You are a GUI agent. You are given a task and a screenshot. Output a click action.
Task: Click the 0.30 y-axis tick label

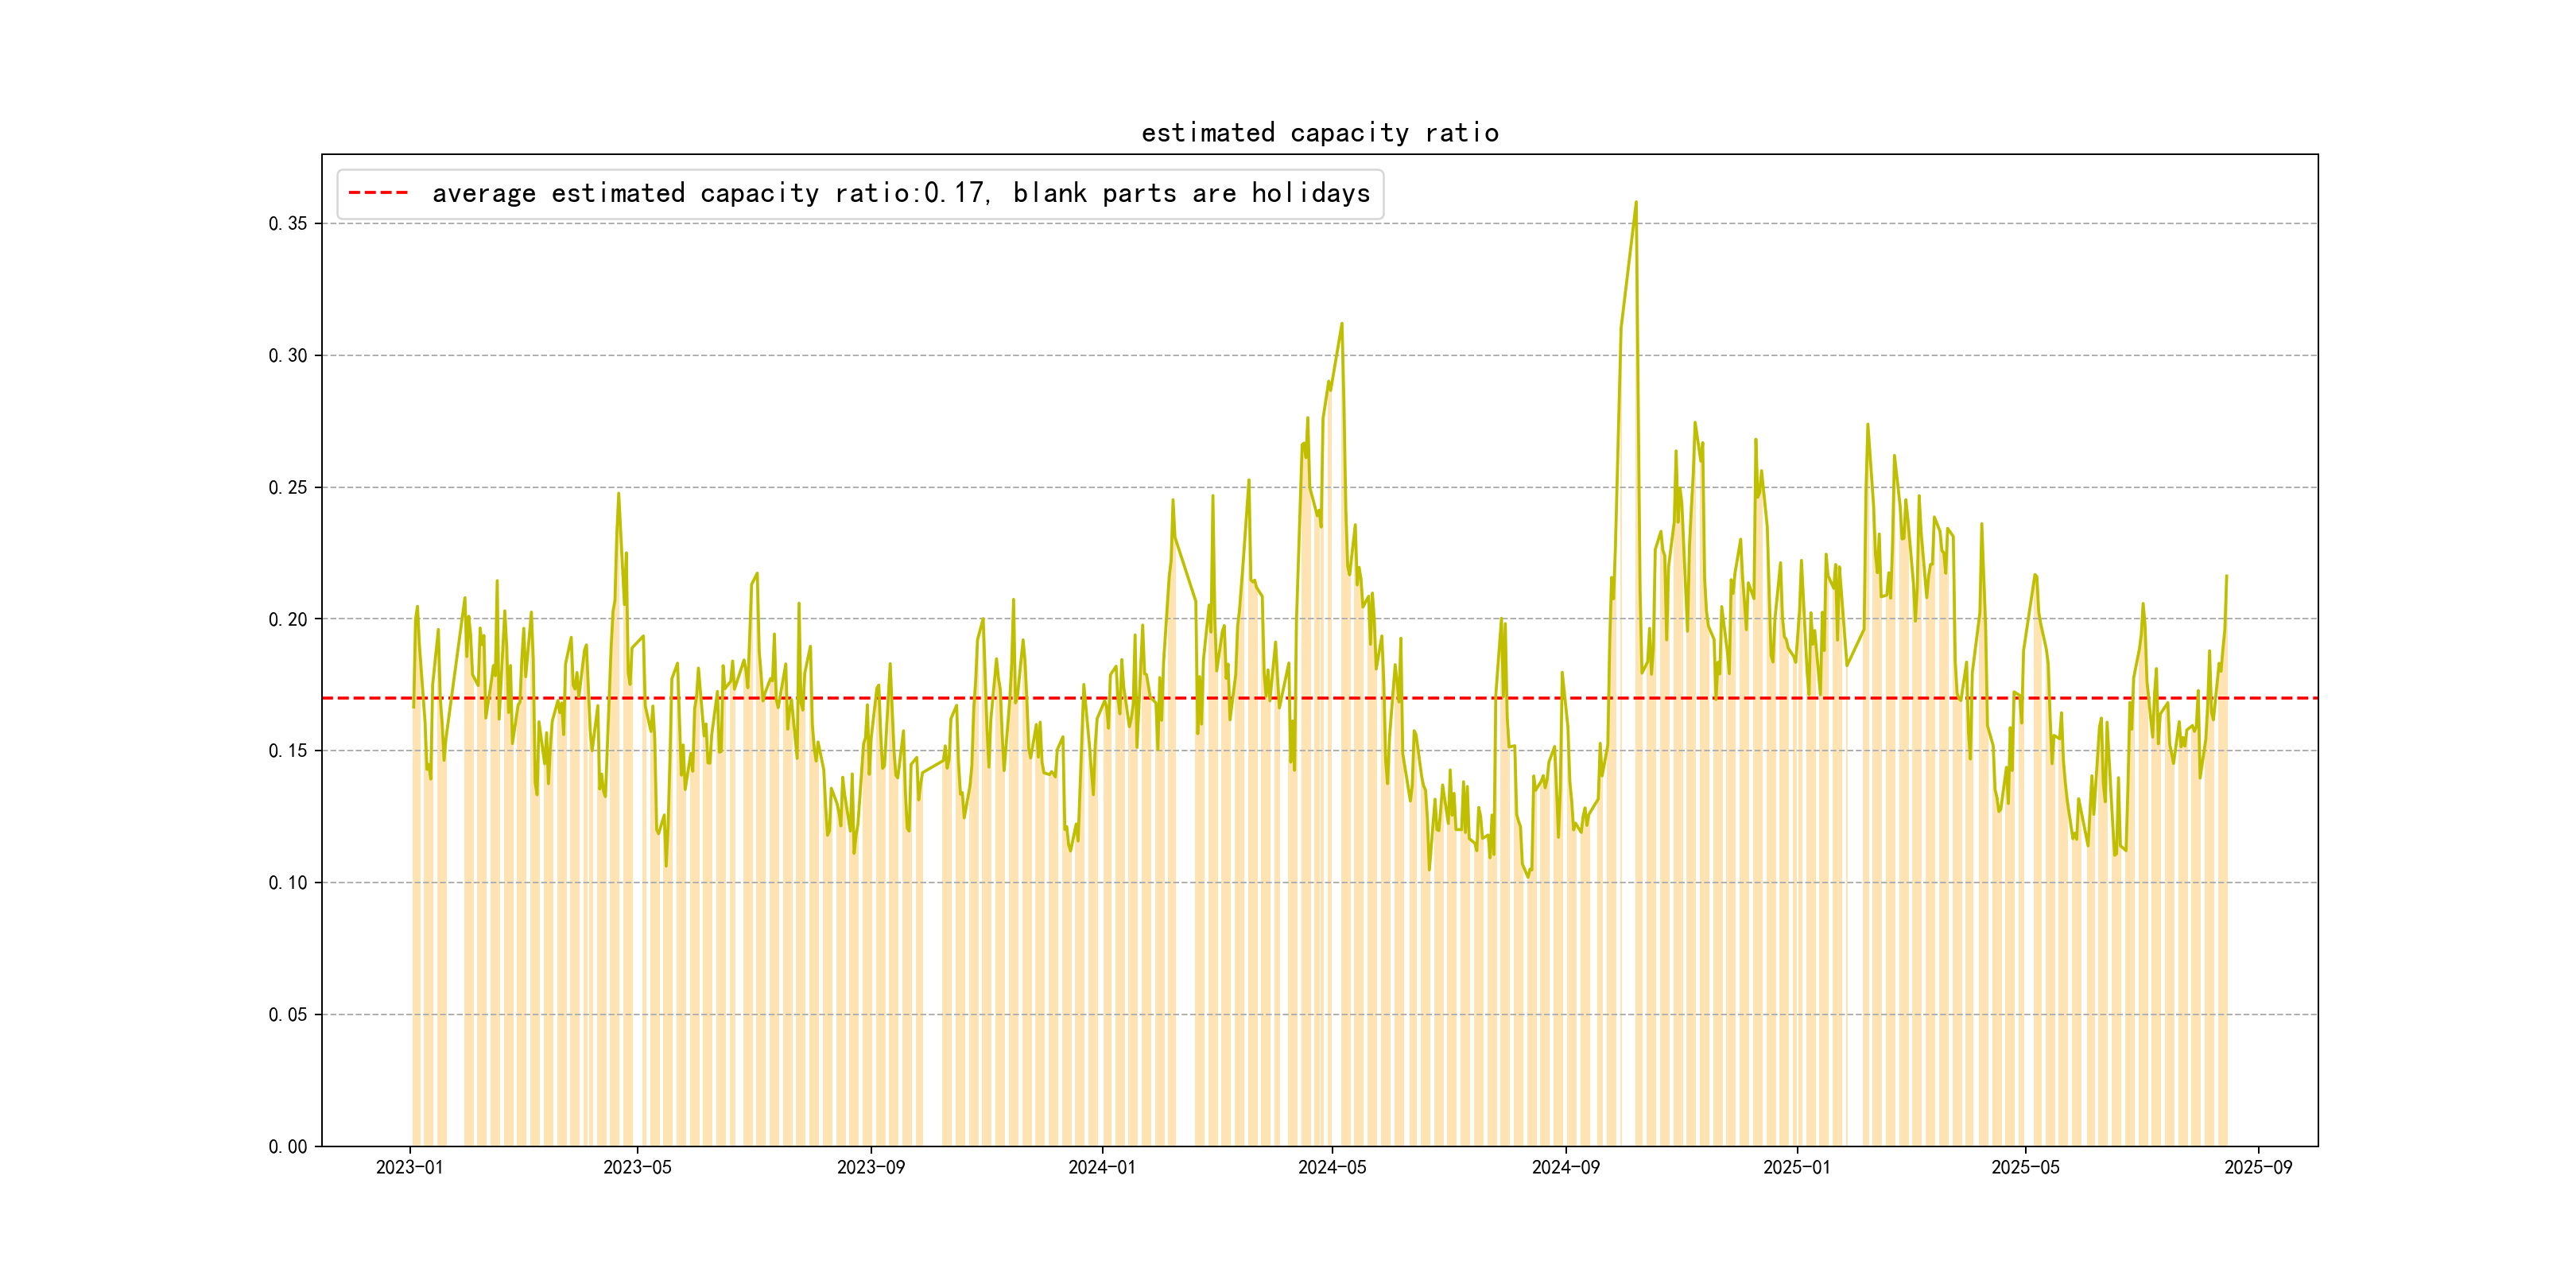(288, 355)
